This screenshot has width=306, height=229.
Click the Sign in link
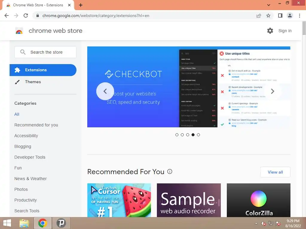click(x=285, y=31)
